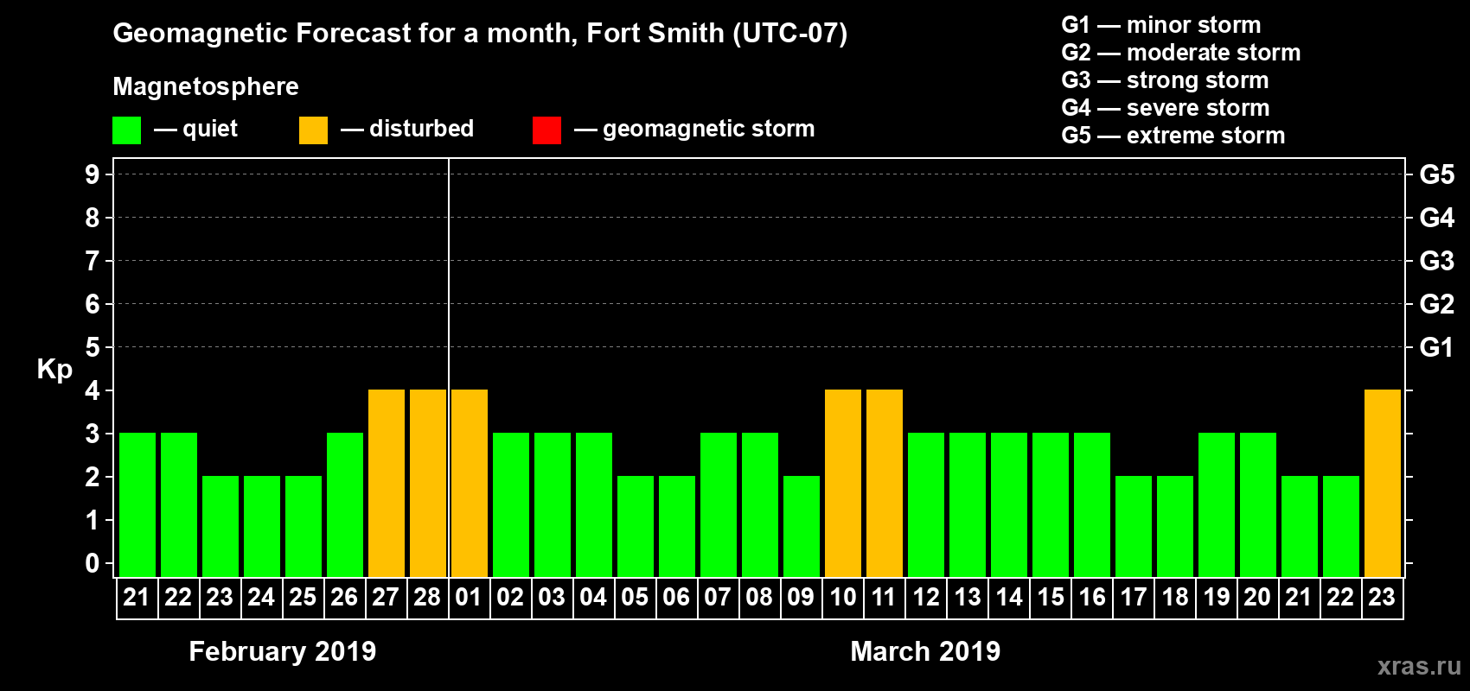Click the '— disturbed' legend text
Screen dimensions: 1470x691
point(407,129)
